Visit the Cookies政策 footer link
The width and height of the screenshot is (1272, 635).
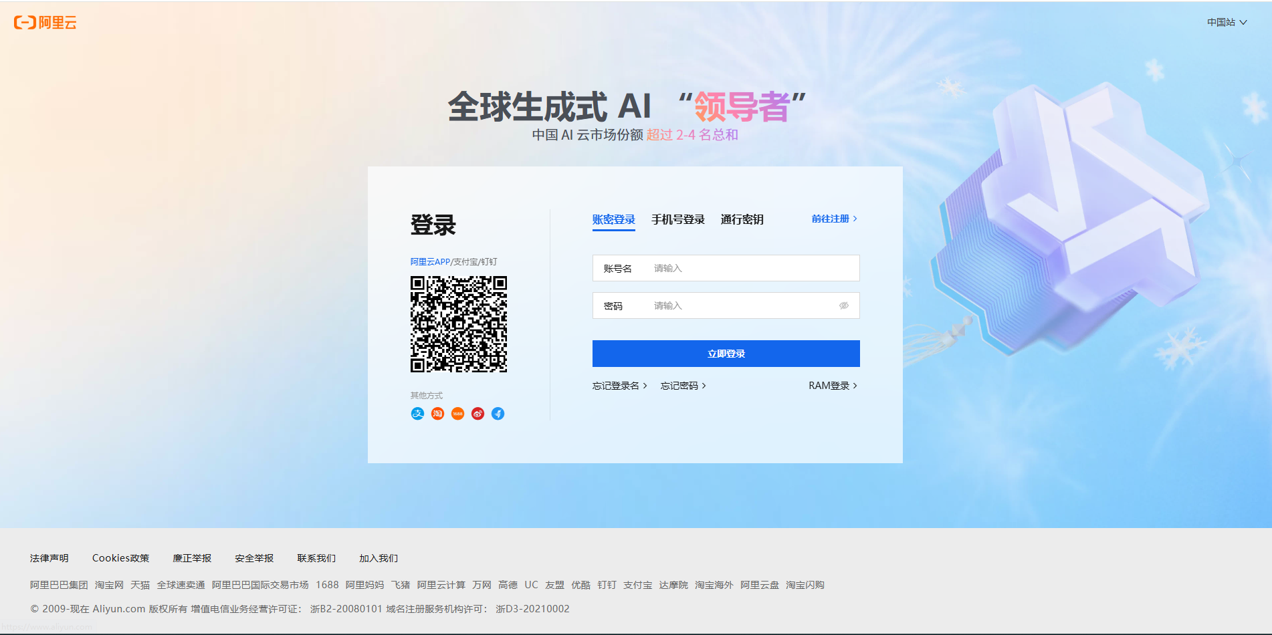pos(121,557)
